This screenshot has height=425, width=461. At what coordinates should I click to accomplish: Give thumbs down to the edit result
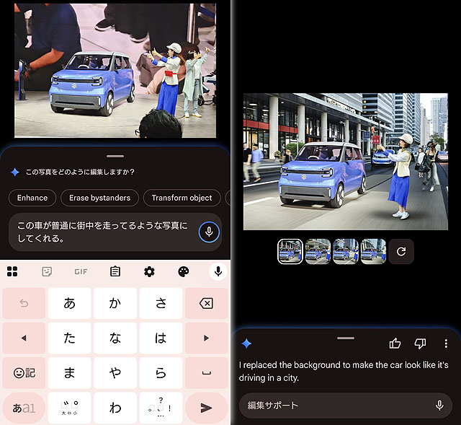pos(421,343)
